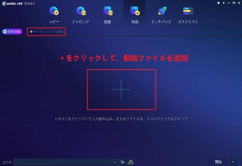
Task: Expand the dropdown next to 開始
Action: (x=233, y=162)
